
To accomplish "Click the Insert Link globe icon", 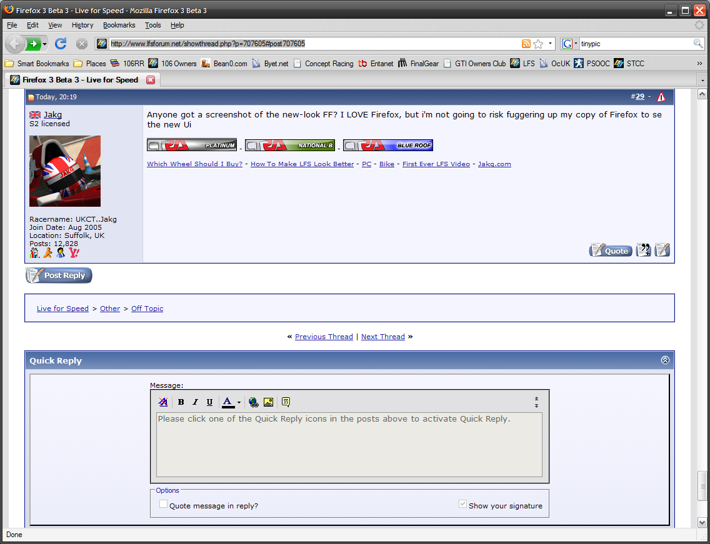I will [254, 402].
